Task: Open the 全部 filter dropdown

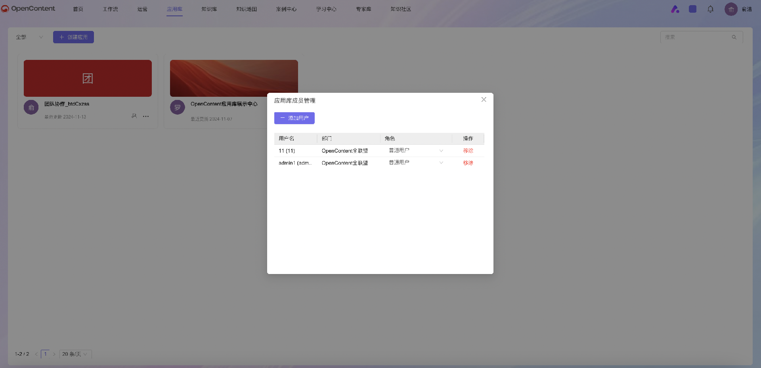Action: (x=29, y=37)
